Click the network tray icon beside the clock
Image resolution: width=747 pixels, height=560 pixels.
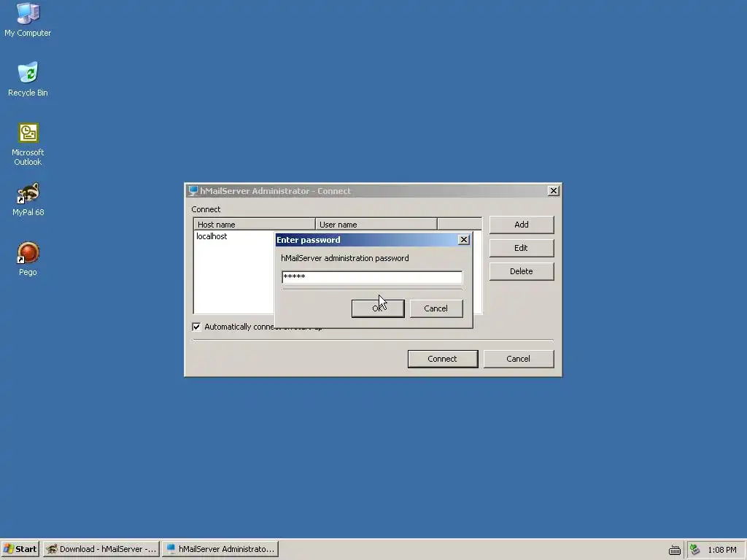coord(694,550)
